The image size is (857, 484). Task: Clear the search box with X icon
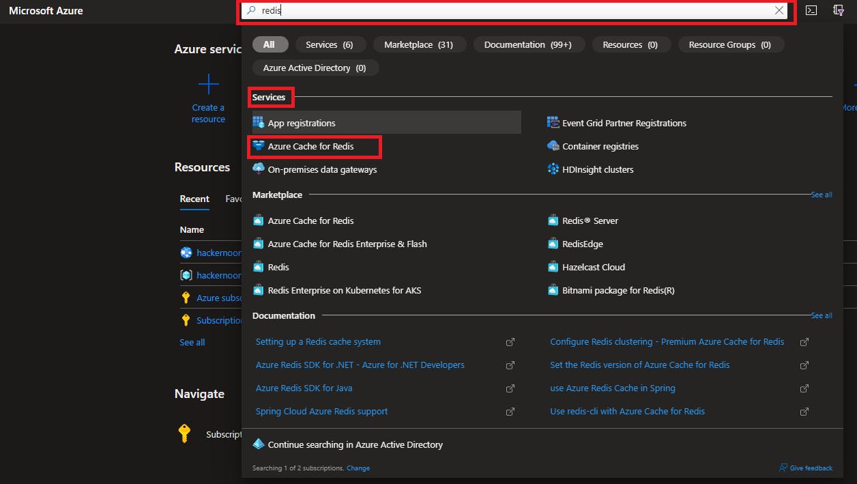(x=779, y=11)
